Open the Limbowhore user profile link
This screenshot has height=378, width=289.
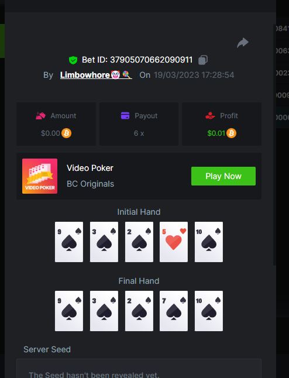(x=96, y=75)
